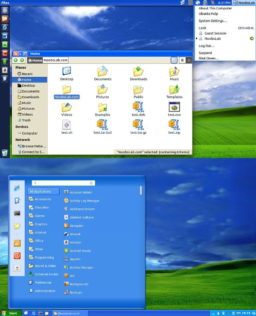256x316 pixels.
Task: Select the Sound & Video category
Action: pos(42,266)
